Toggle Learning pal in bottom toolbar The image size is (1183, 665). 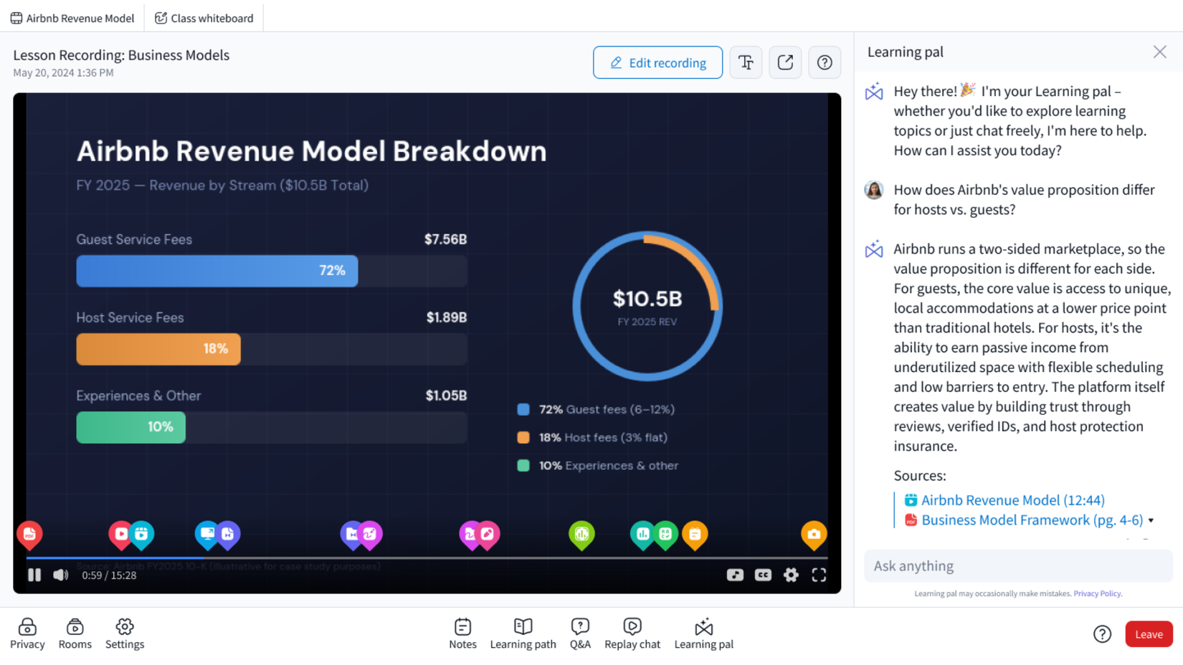[703, 634]
